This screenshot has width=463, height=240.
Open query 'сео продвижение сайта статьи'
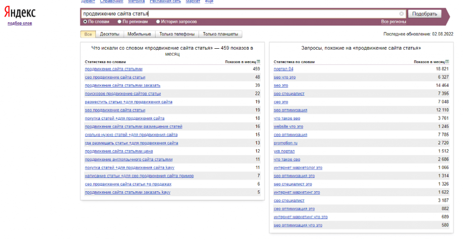pyautogui.click(x=115, y=77)
